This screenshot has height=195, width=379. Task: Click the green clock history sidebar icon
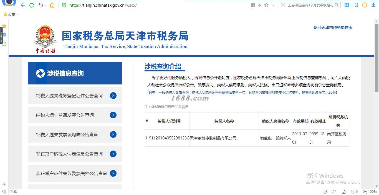coord(4,44)
